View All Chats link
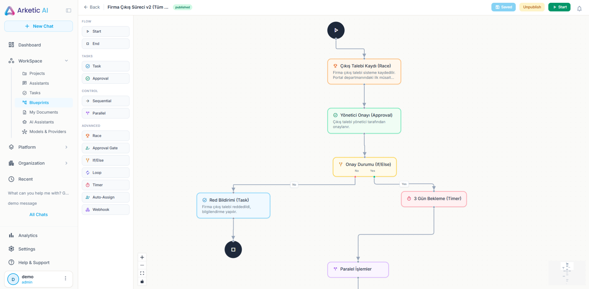 click(38, 215)
